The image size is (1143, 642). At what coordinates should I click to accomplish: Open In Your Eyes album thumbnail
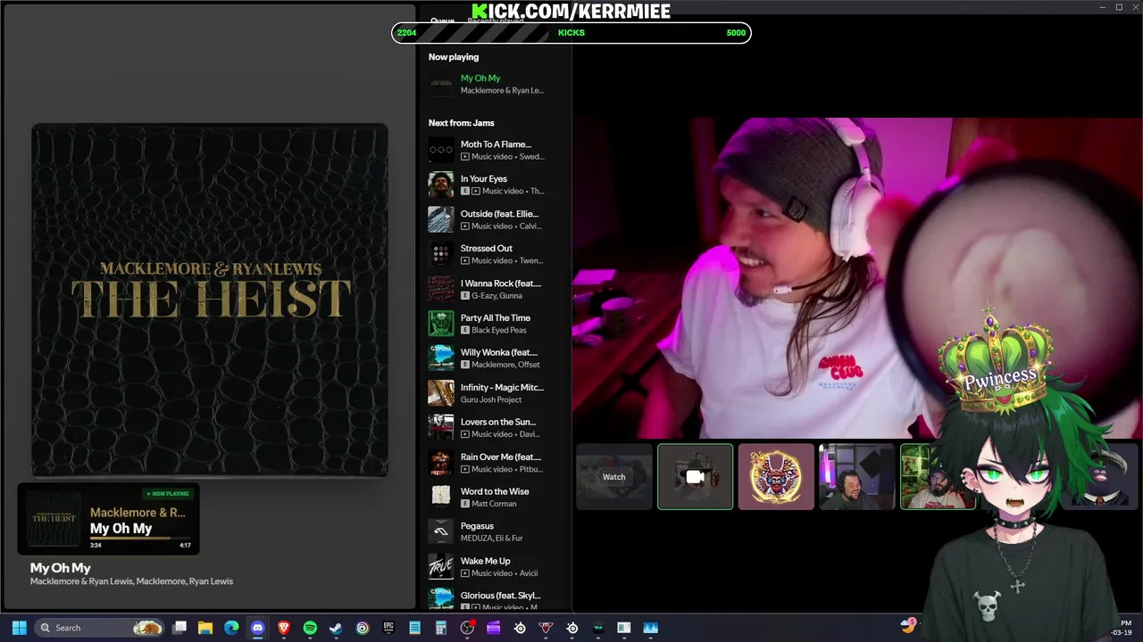coord(441,185)
